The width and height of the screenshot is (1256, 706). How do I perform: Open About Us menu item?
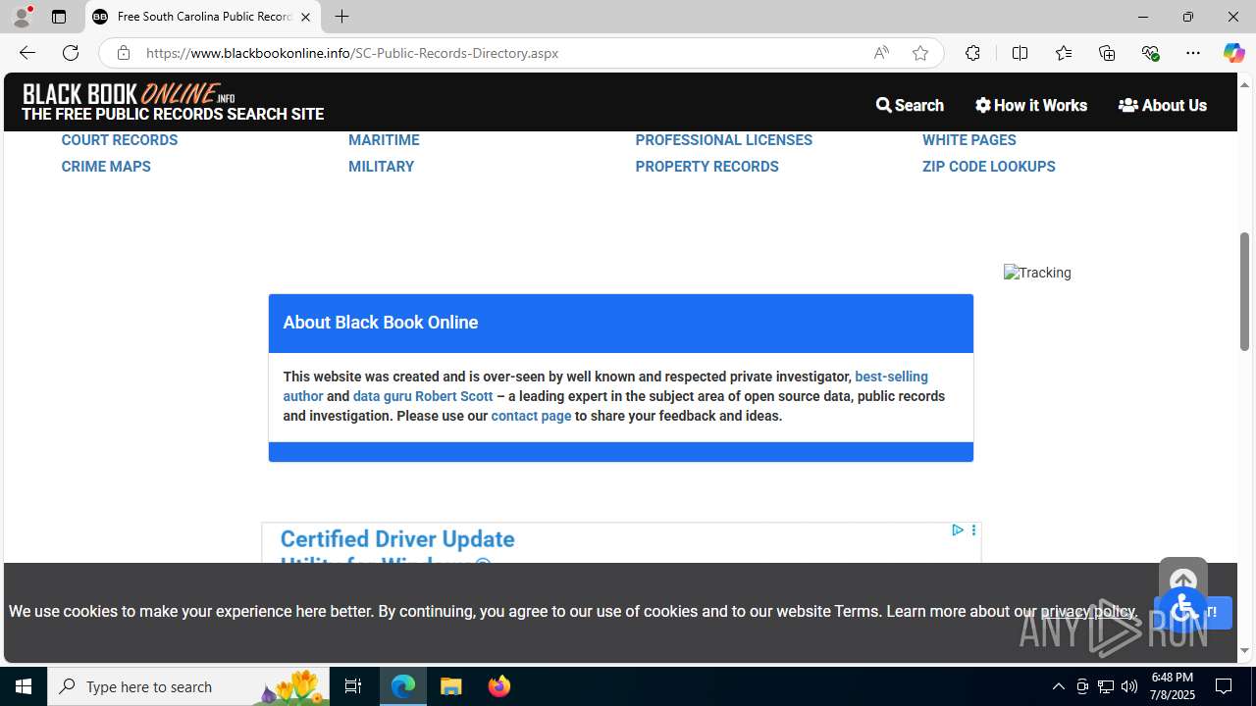coord(1163,105)
